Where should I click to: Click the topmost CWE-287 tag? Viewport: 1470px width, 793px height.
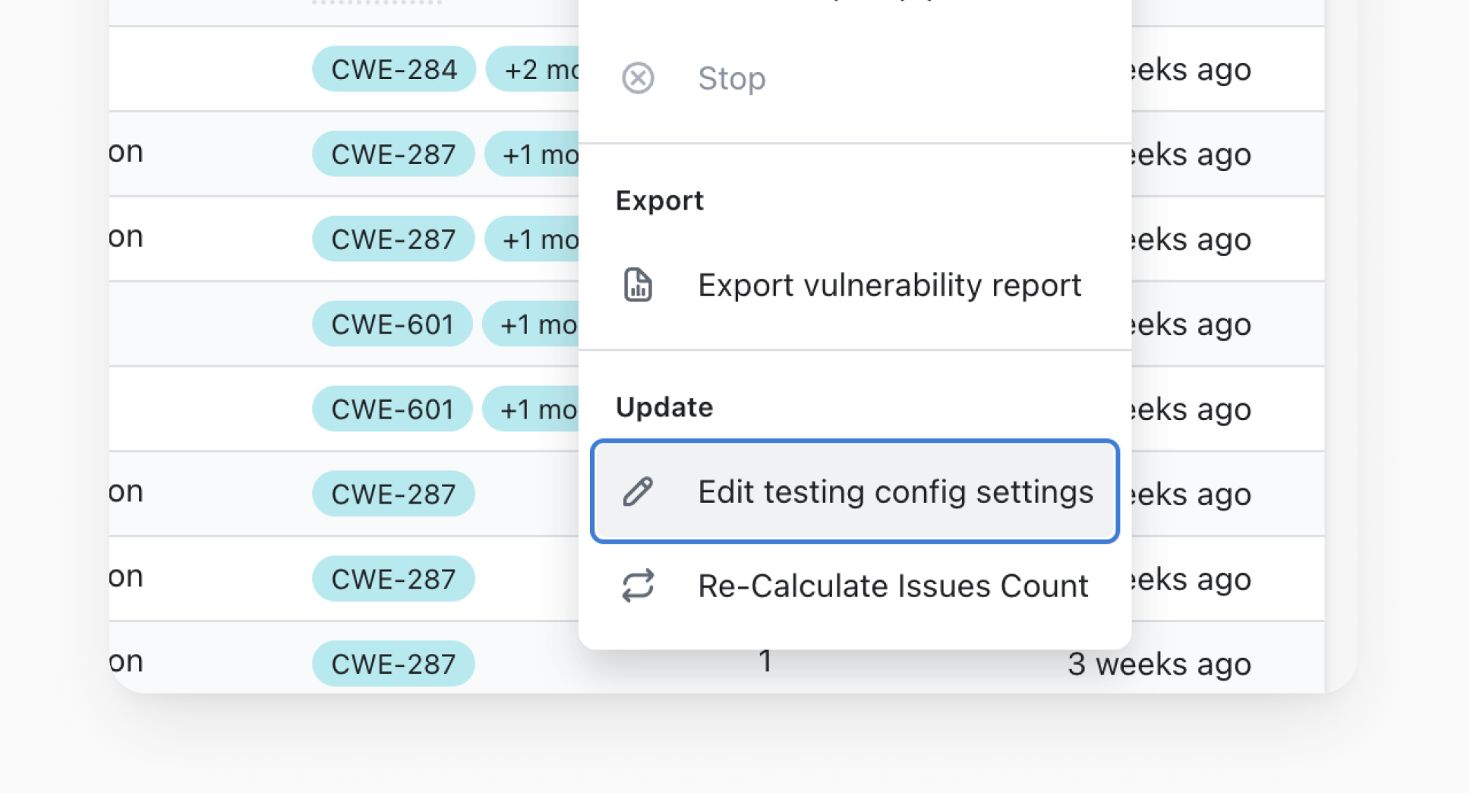coord(393,154)
